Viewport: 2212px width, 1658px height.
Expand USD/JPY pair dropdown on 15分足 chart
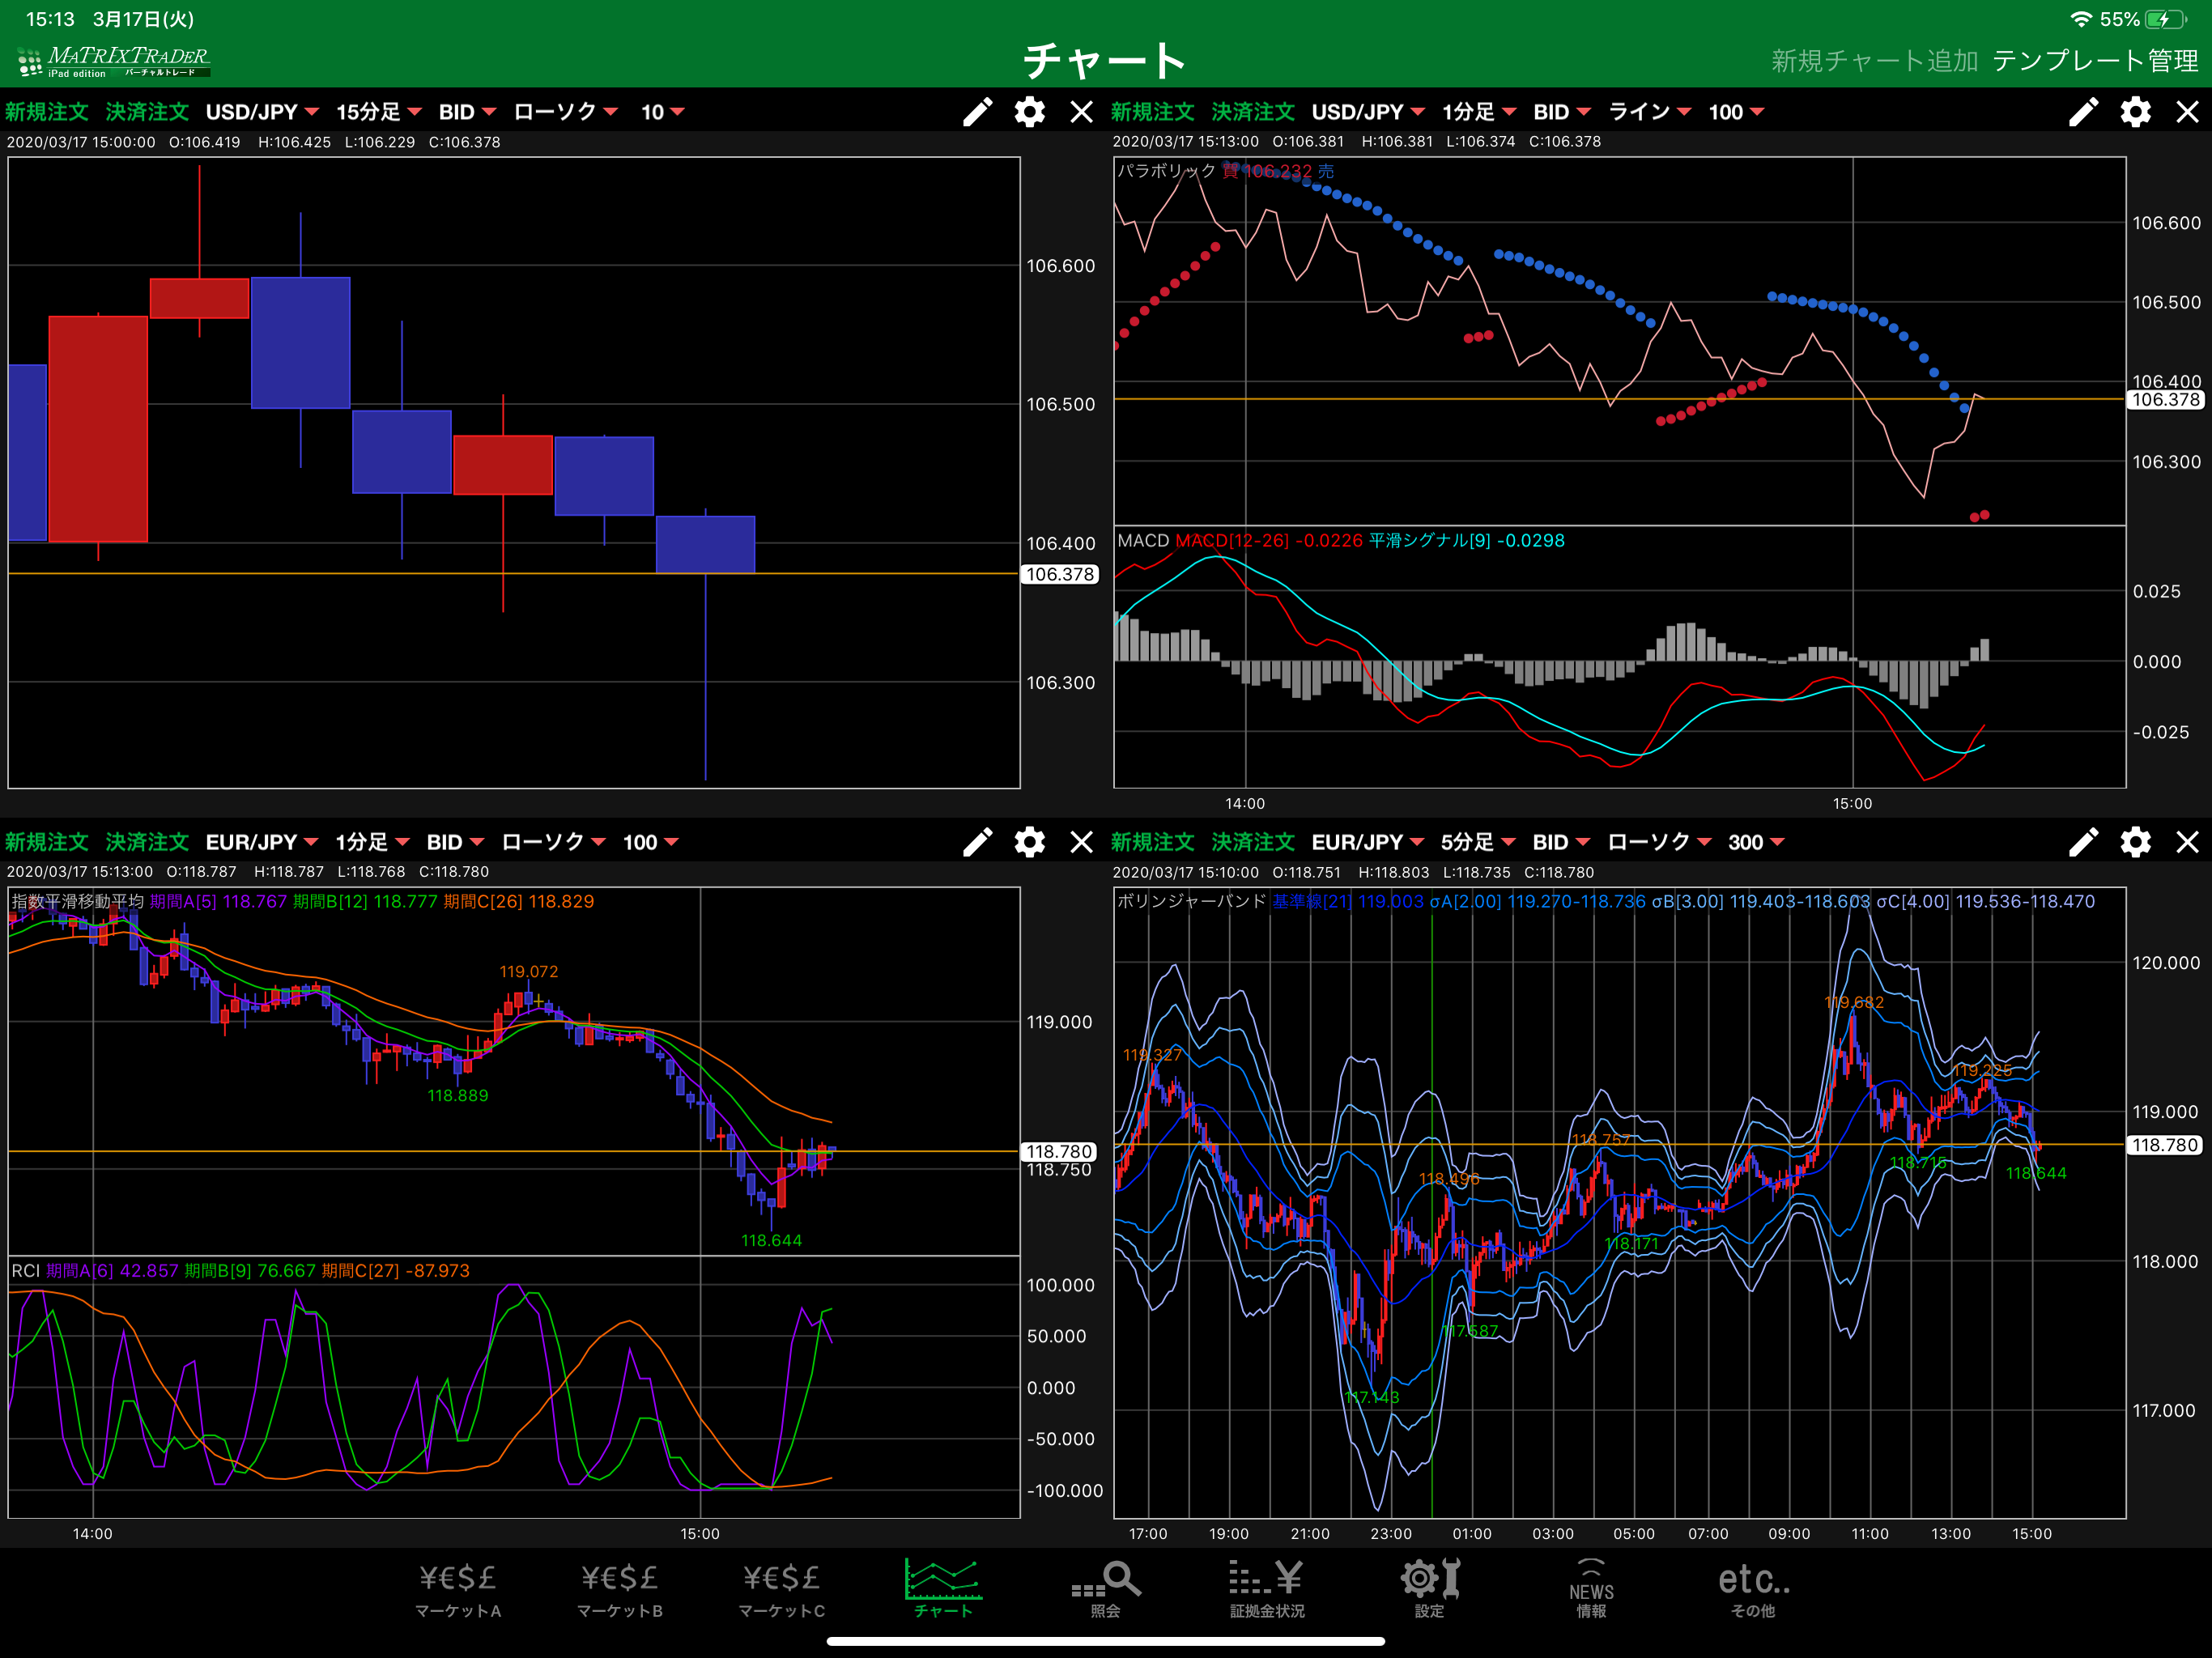click(x=262, y=112)
